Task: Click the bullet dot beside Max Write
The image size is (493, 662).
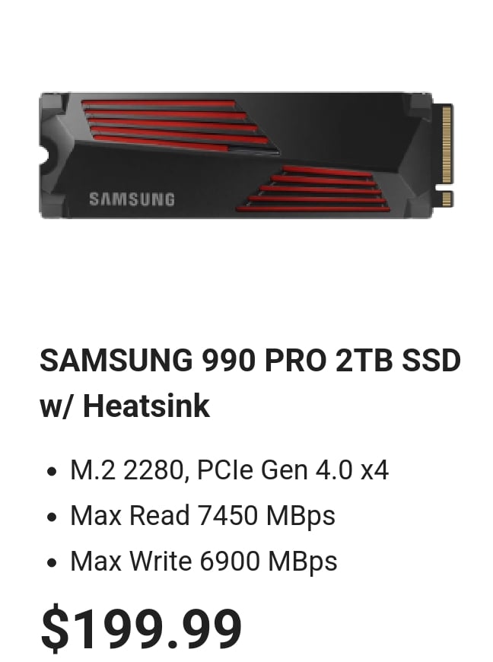Action: point(52,562)
